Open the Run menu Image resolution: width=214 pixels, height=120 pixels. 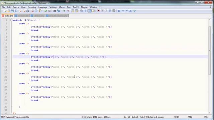[69, 7]
